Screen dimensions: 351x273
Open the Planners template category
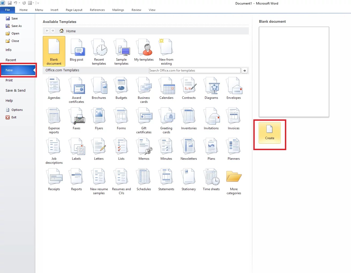click(x=234, y=149)
